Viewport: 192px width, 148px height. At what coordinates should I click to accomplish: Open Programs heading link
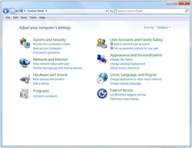pyautogui.click(x=41, y=91)
